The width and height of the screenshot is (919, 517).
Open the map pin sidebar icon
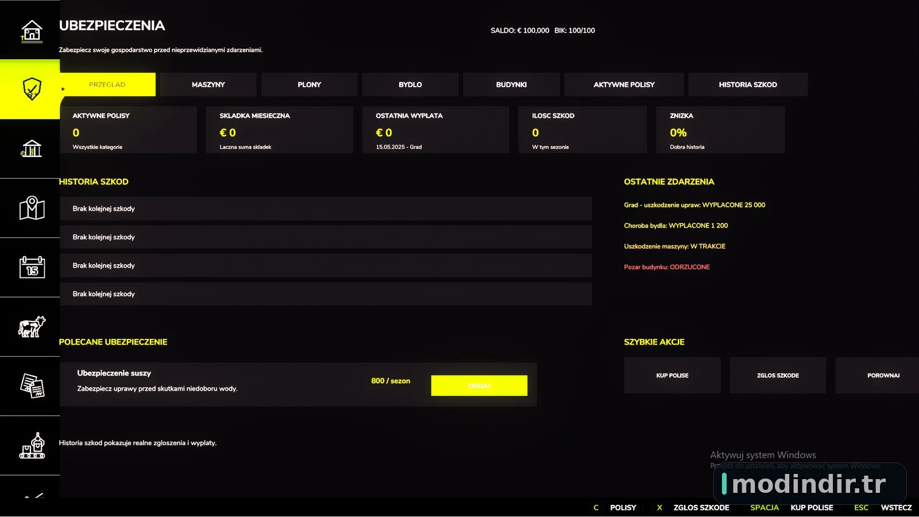tap(32, 208)
